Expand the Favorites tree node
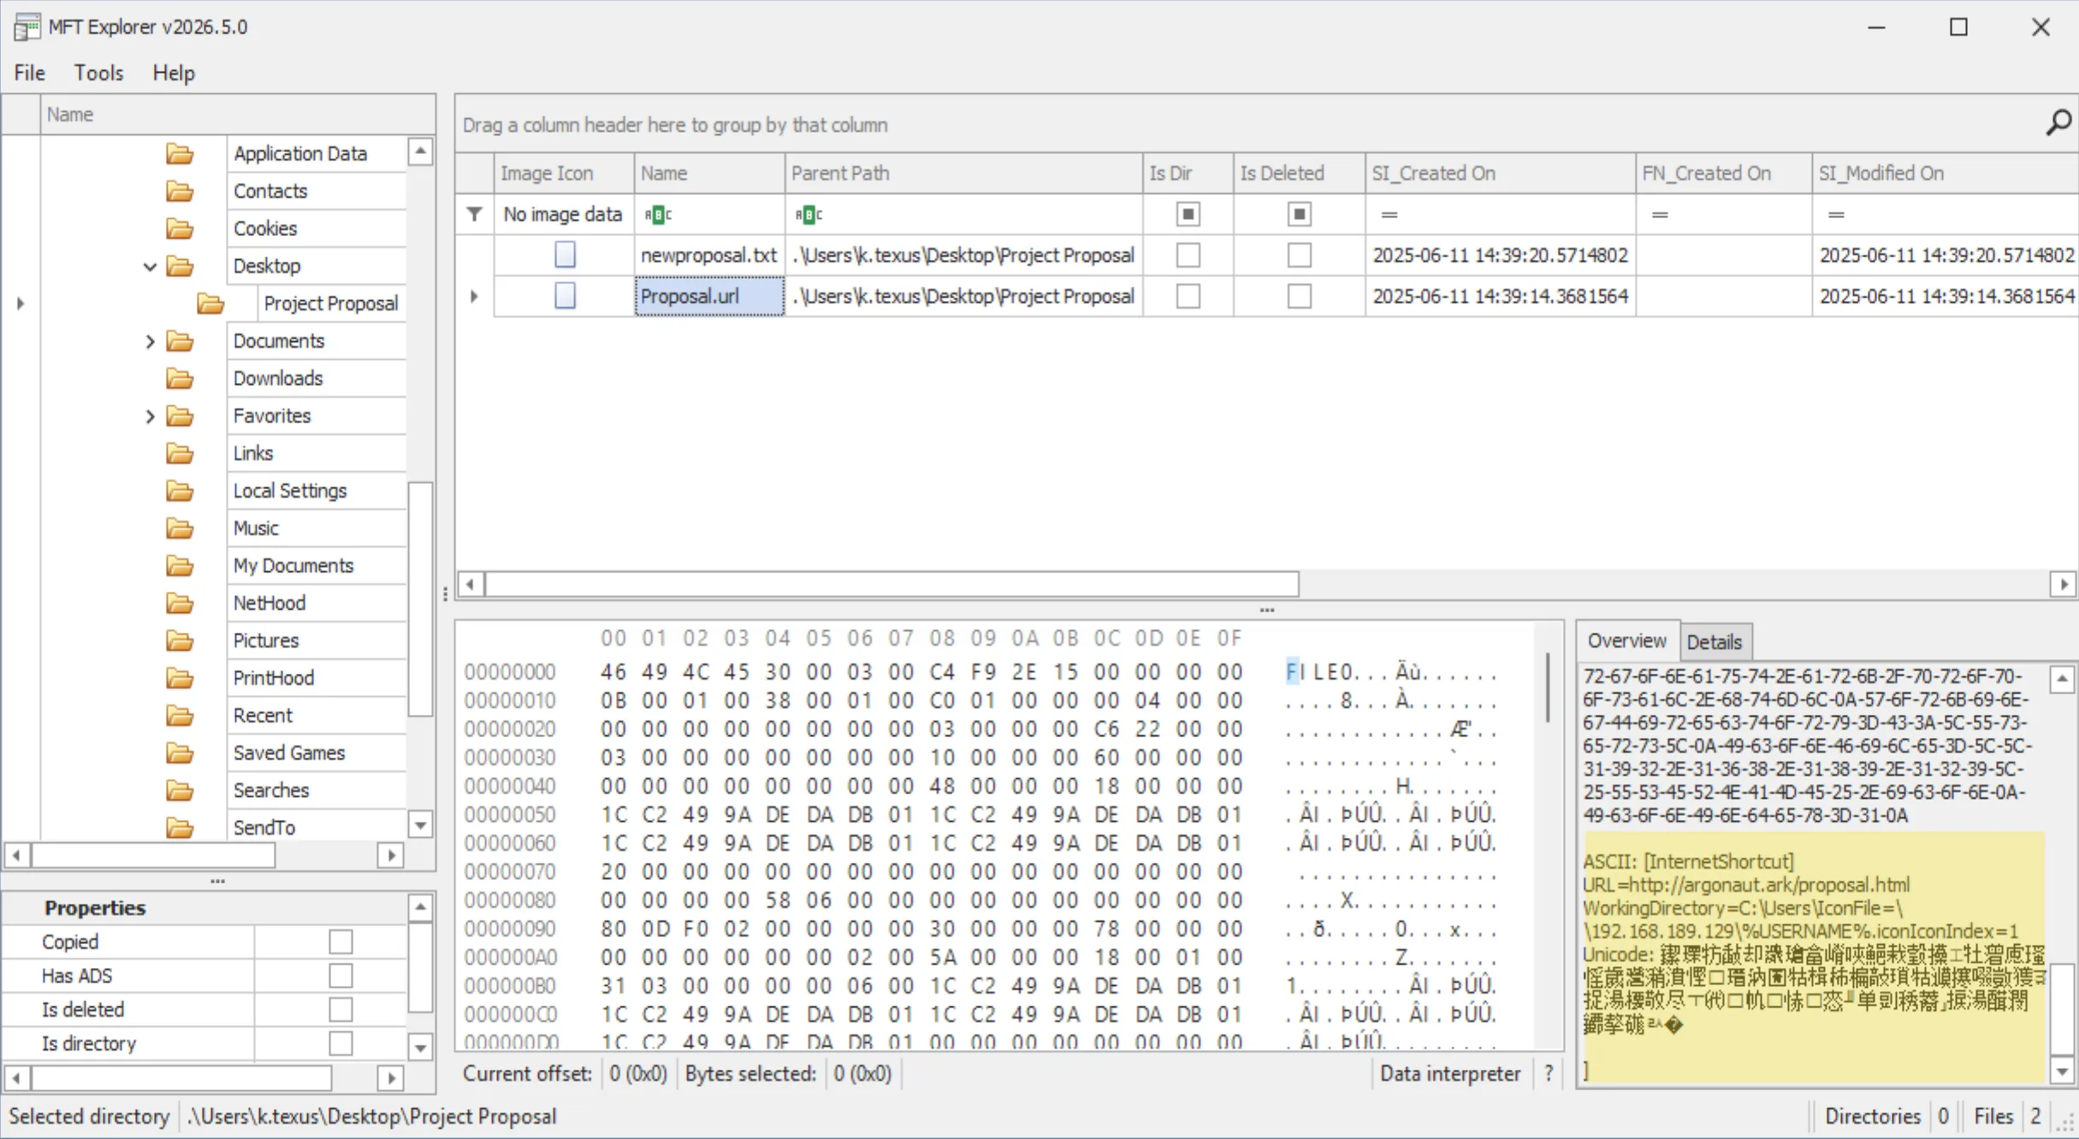 (x=150, y=416)
